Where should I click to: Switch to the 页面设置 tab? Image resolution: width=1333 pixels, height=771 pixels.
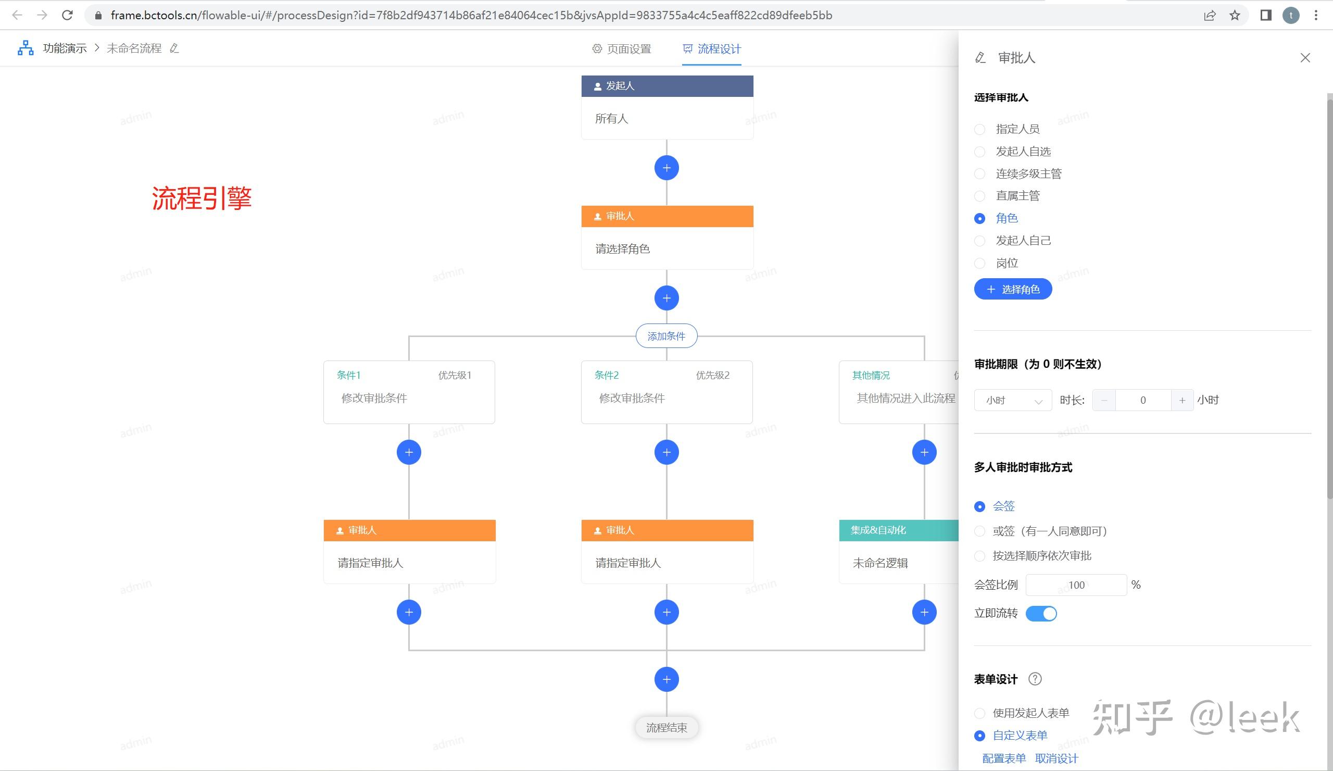pos(630,48)
